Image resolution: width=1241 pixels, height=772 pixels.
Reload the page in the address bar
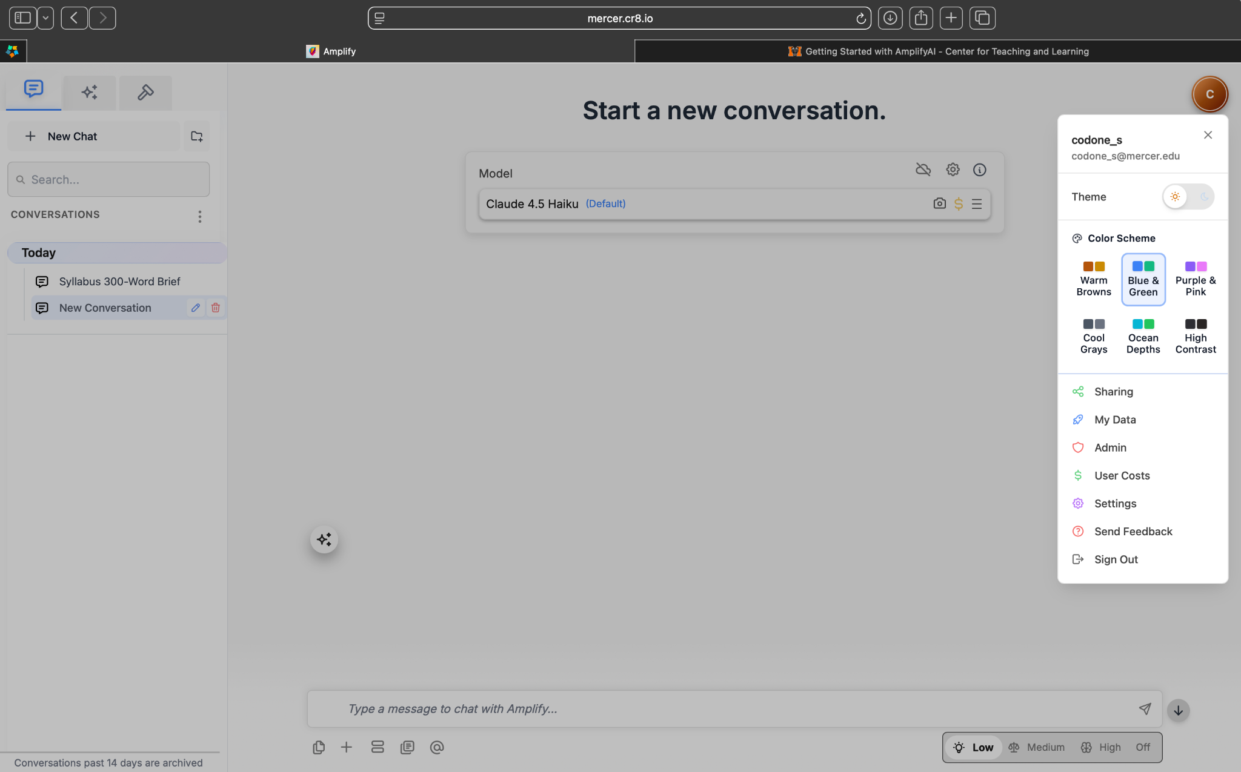point(860,19)
